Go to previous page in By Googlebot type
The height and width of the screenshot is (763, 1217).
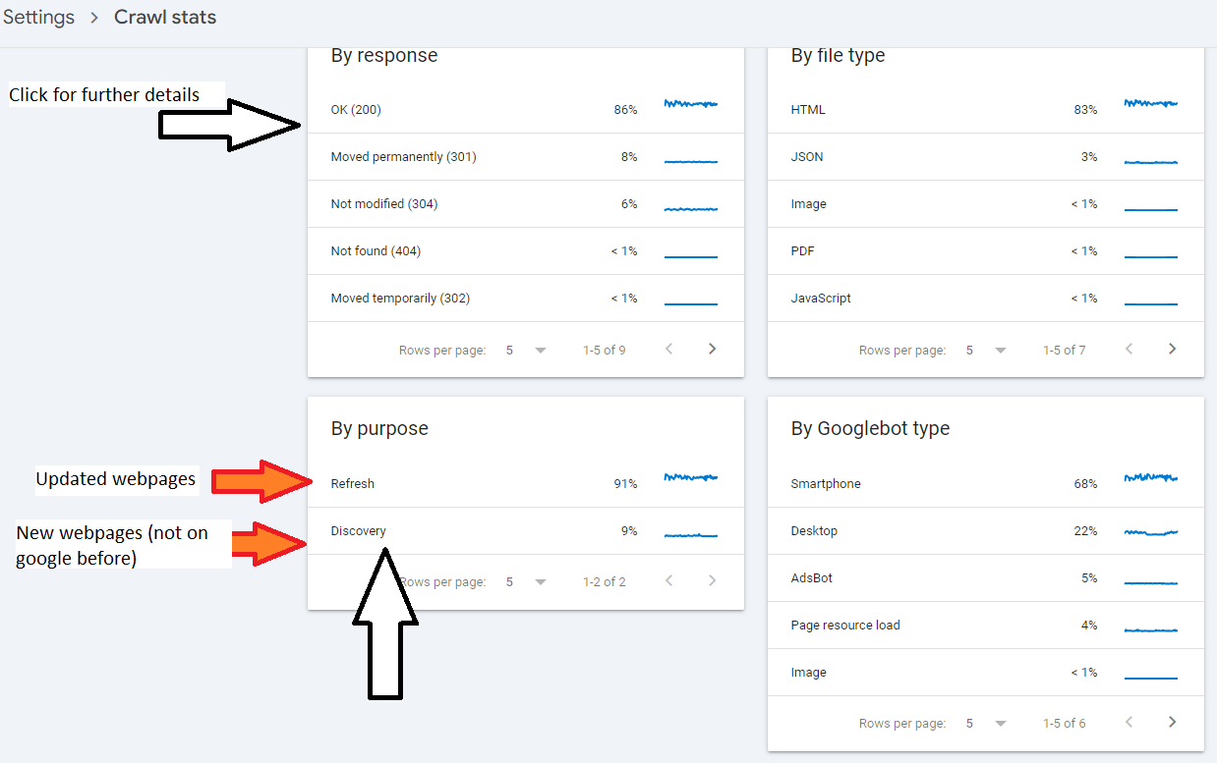point(1129,722)
